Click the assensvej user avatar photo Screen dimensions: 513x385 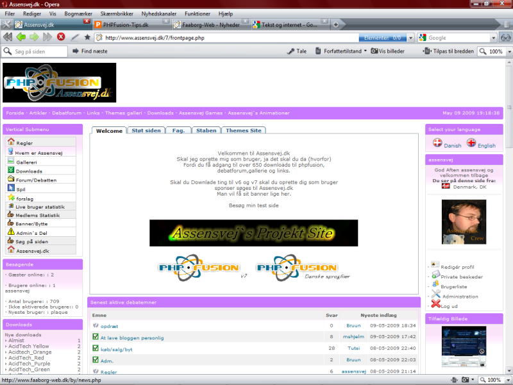pos(464,222)
